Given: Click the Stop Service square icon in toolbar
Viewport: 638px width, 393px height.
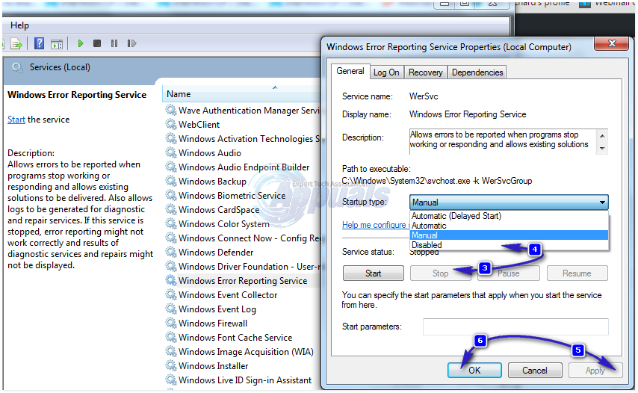Looking at the screenshot, I should (x=97, y=43).
